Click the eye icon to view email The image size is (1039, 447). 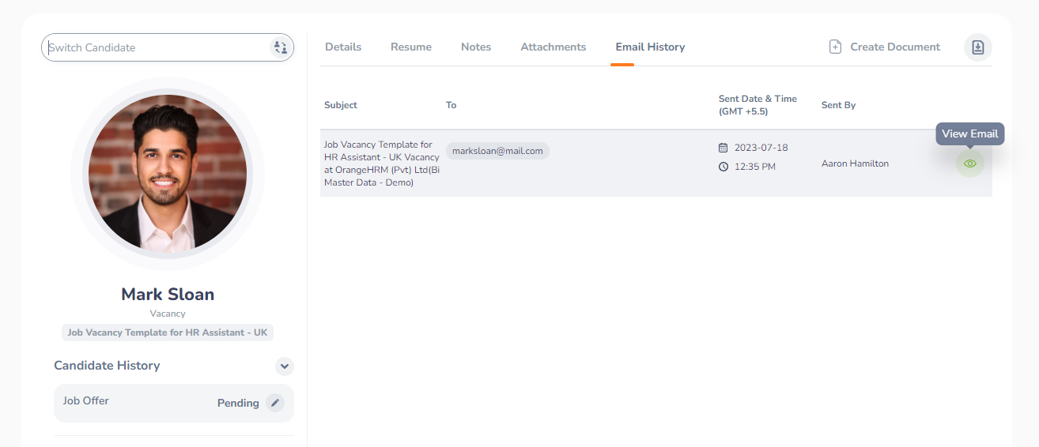[x=970, y=163]
